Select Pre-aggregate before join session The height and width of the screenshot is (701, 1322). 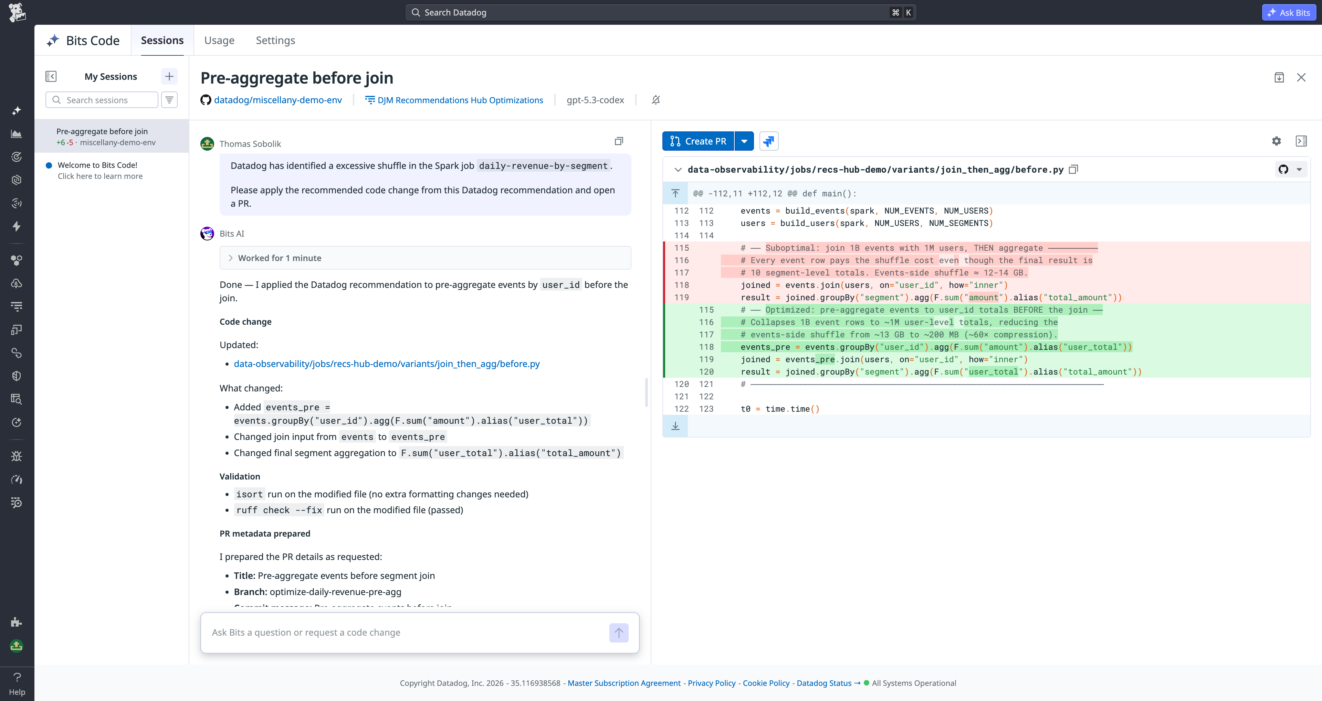click(111, 137)
